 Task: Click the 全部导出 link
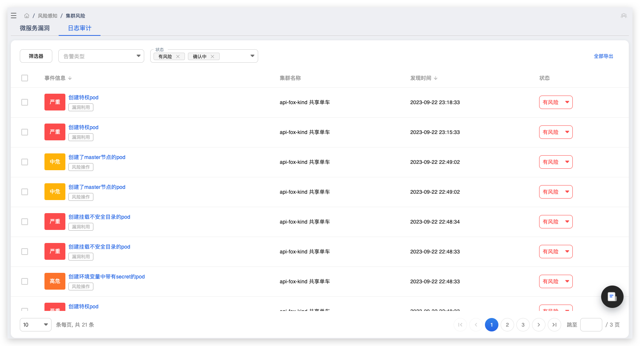[603, 56]
